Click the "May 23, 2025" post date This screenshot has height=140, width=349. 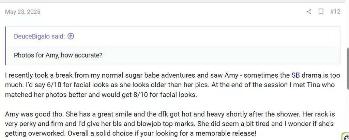pyautogui.click(x=22, y=12)
